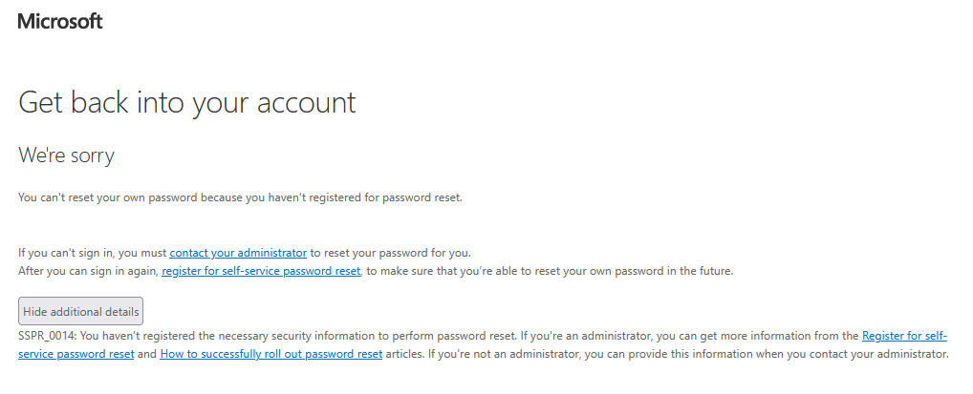Click 'service password reset' wrapped link portion on second line
Viewport: 973px width, 394px height.
(x=76, y=354)
